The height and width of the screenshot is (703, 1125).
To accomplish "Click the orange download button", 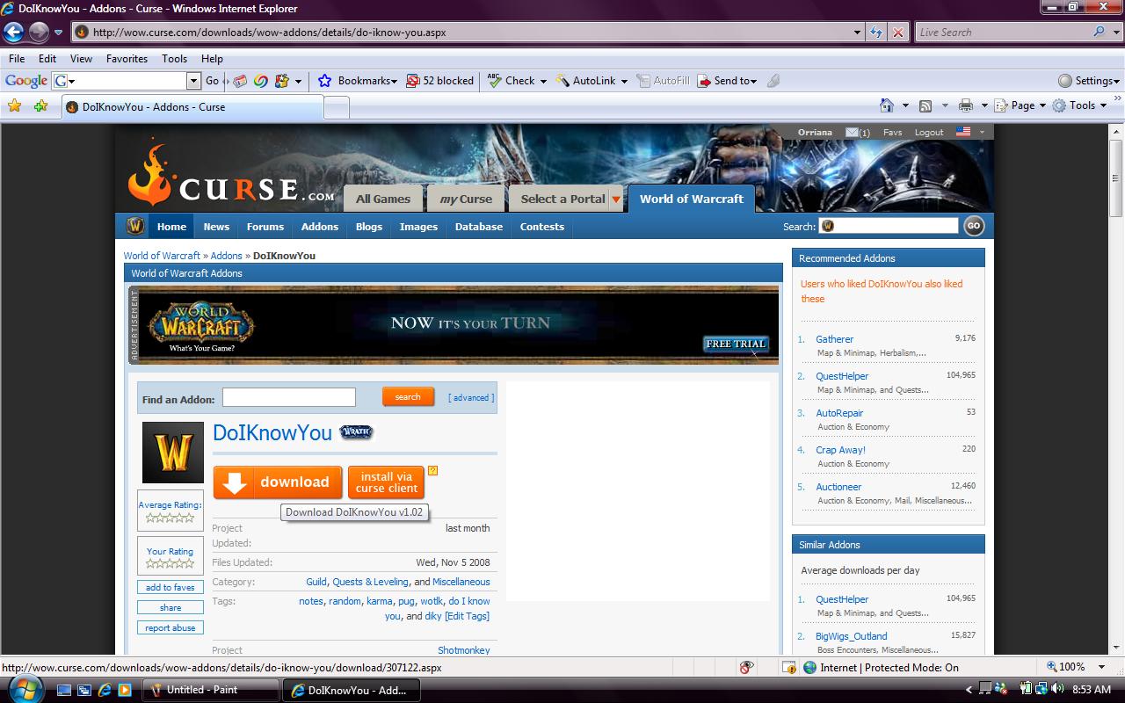I will click(x=278, y=482).
